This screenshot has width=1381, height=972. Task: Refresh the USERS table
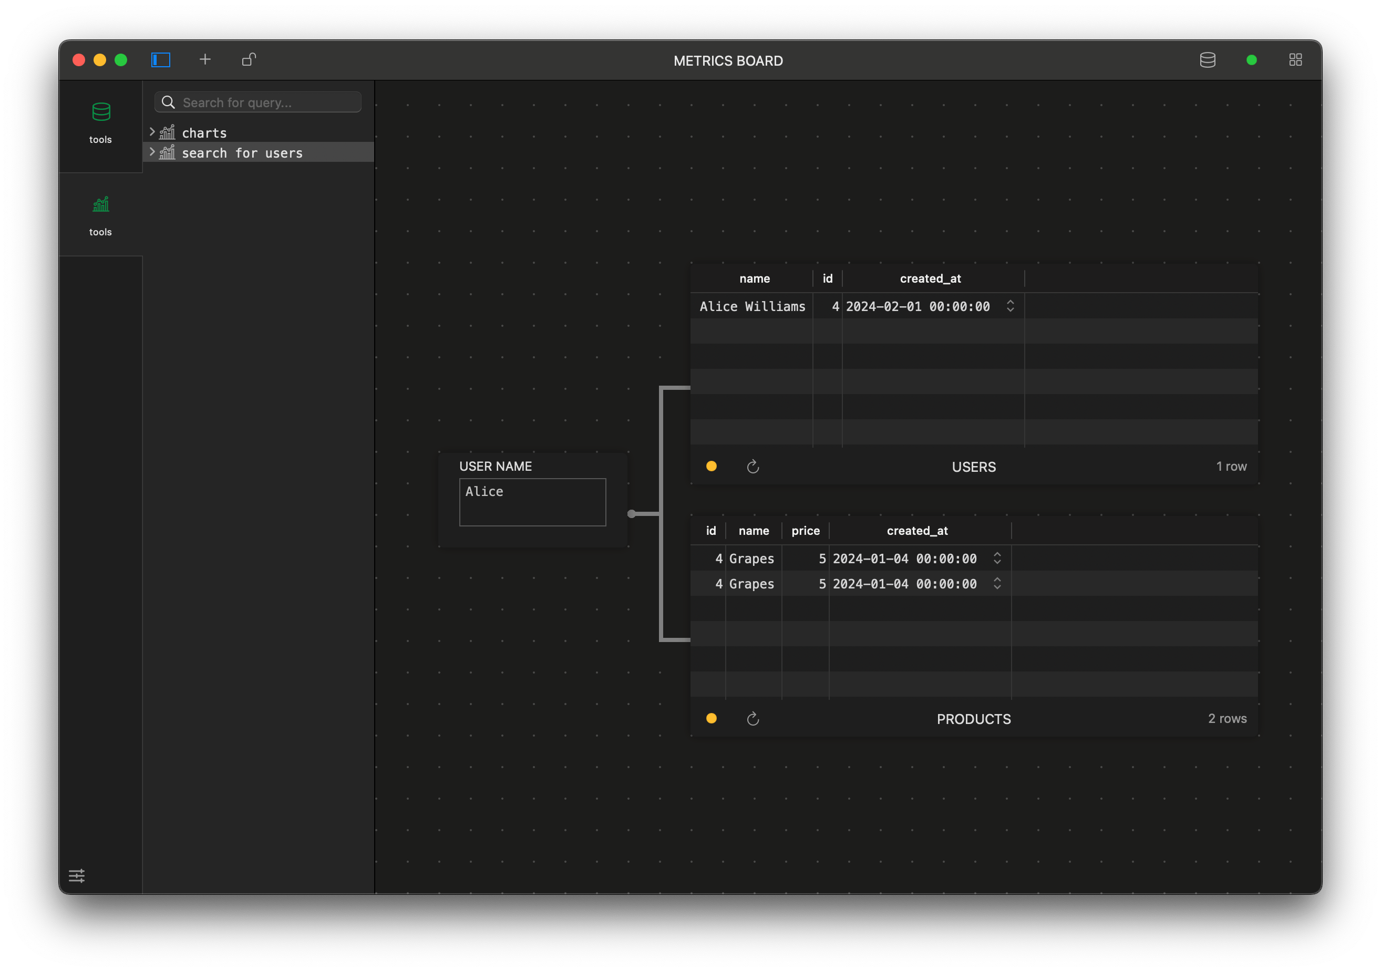[753, 466]
